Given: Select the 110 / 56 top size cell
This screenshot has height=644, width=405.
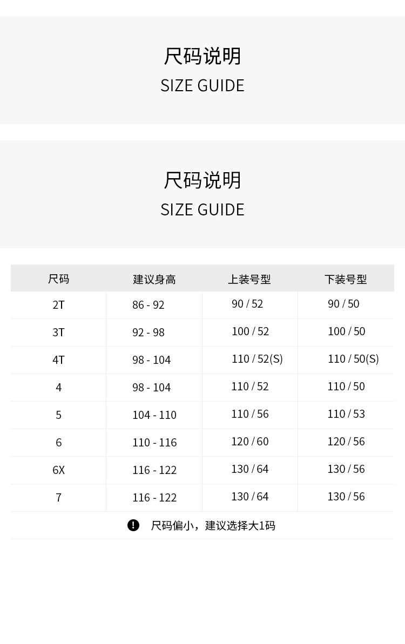Looking at the screenshot, I should pos(249,414).
